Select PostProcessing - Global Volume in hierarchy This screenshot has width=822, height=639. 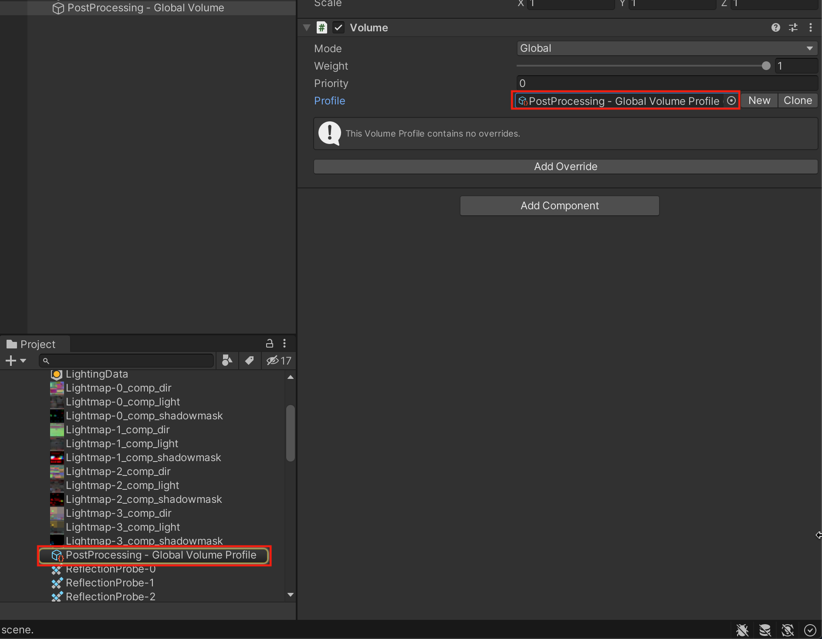coord(145,8)
